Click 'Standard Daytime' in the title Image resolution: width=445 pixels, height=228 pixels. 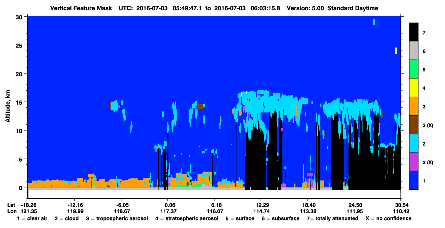pyautogui.click(x=353, y=8)
